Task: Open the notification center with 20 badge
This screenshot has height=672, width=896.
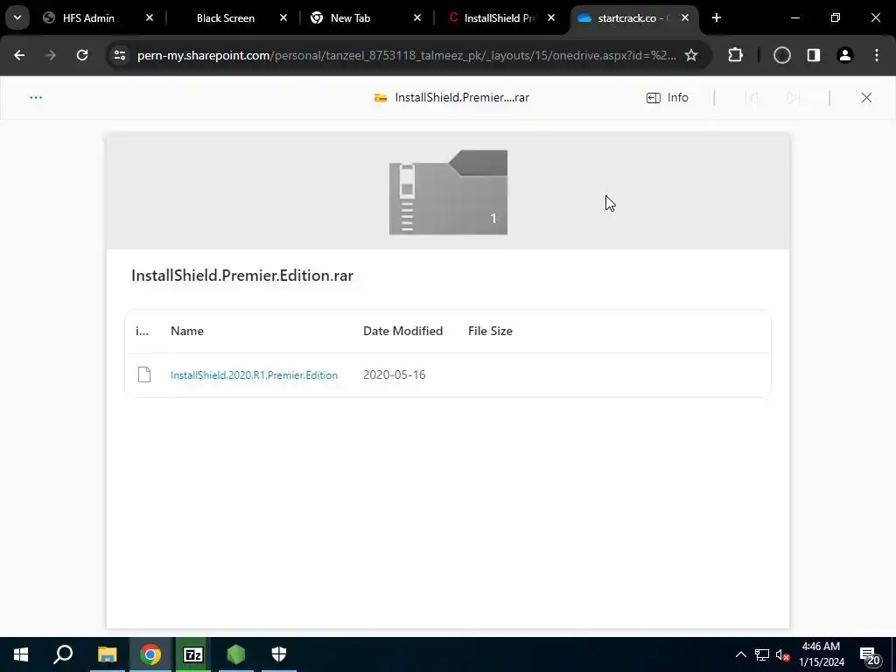Action: (x=869, y=655)
